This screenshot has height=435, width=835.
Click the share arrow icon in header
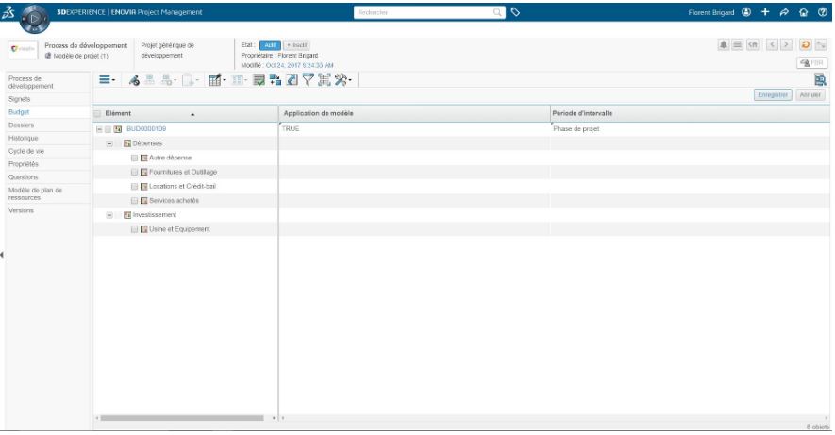click(784, 12)
